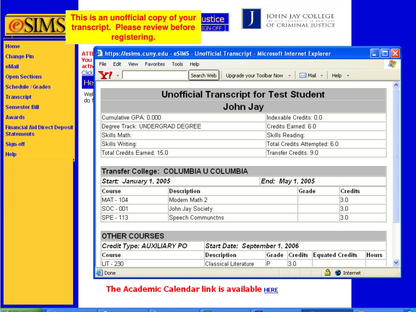Click the sidebar Help link
Screen dimensions: 416x312
pos(11,154)
